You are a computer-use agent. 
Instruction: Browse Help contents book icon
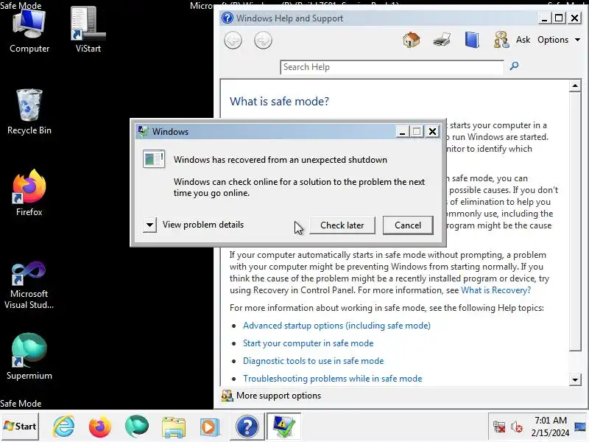[472, 40]
